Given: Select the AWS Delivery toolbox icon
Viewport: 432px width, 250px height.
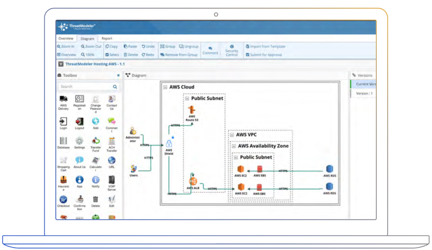Looking at the screenshot, I should point(63,99).
